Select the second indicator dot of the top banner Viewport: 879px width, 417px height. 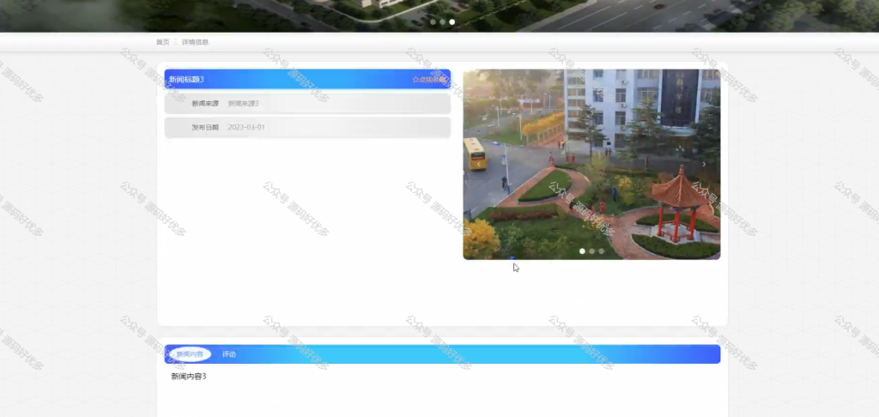[x=442, y=22]
